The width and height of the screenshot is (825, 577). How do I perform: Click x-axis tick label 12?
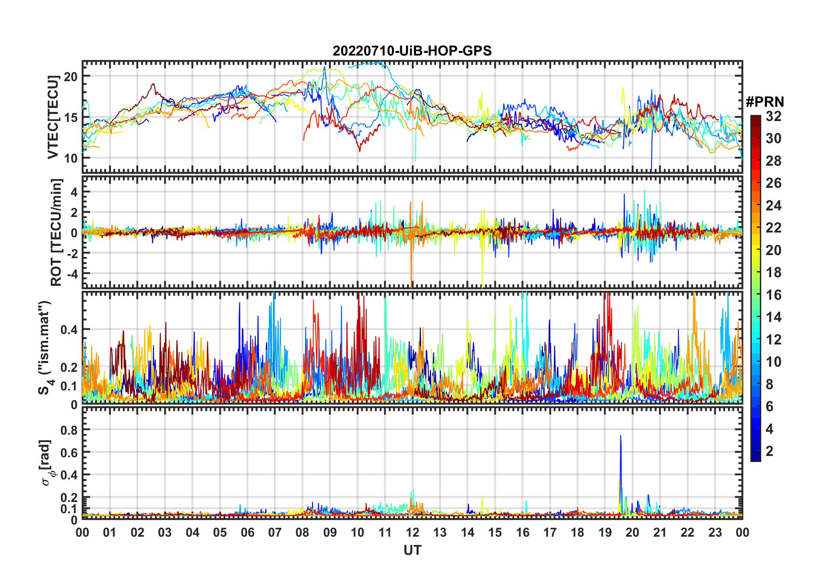[412, 532]
